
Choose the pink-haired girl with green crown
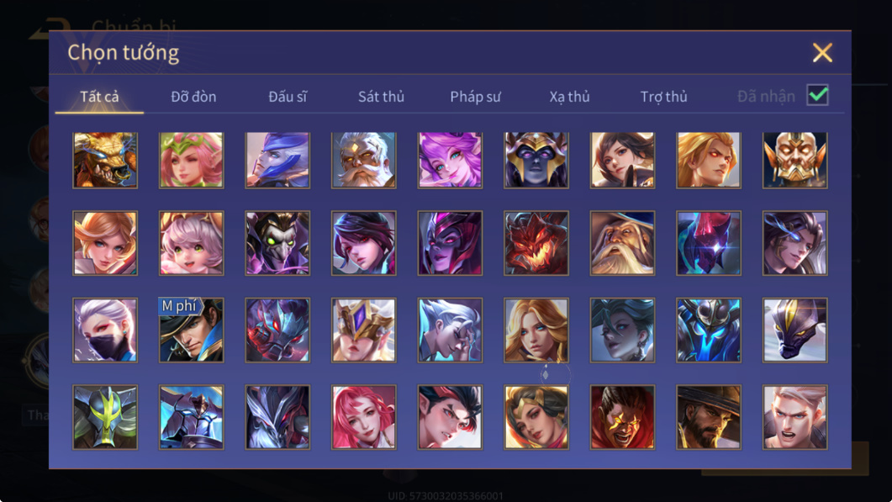(x=191, y=160)
